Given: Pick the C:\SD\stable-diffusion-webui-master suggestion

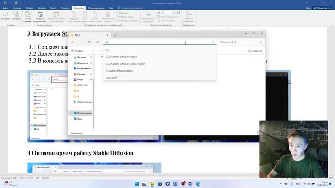Looking at the screenshot, I should click(x=159, y=64).
